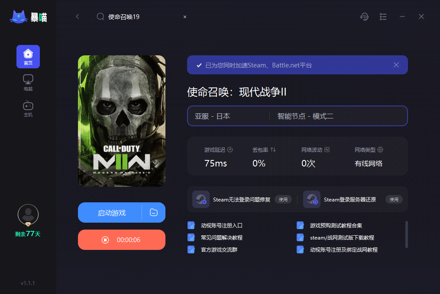Screen dimensions: 440x294
Task: Click the 游戏延迟 gauge icon
Action: (x=230, y=150)
